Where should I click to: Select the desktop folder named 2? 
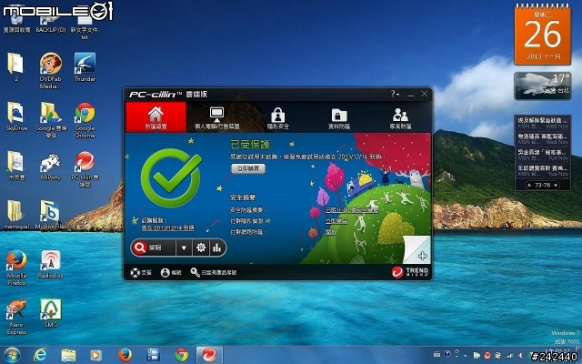pyautogui.click(x=16, y=66)
